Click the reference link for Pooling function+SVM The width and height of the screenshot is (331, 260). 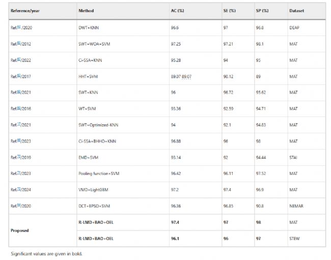point(18,174)
